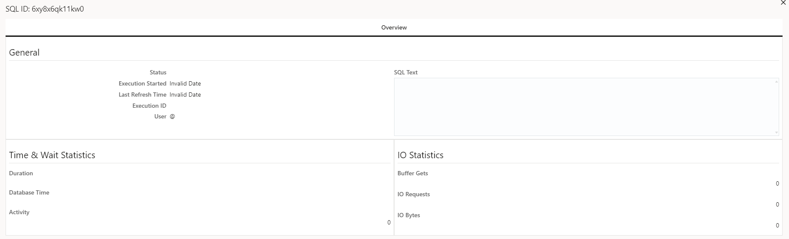Click the Execution ID label

149,106
